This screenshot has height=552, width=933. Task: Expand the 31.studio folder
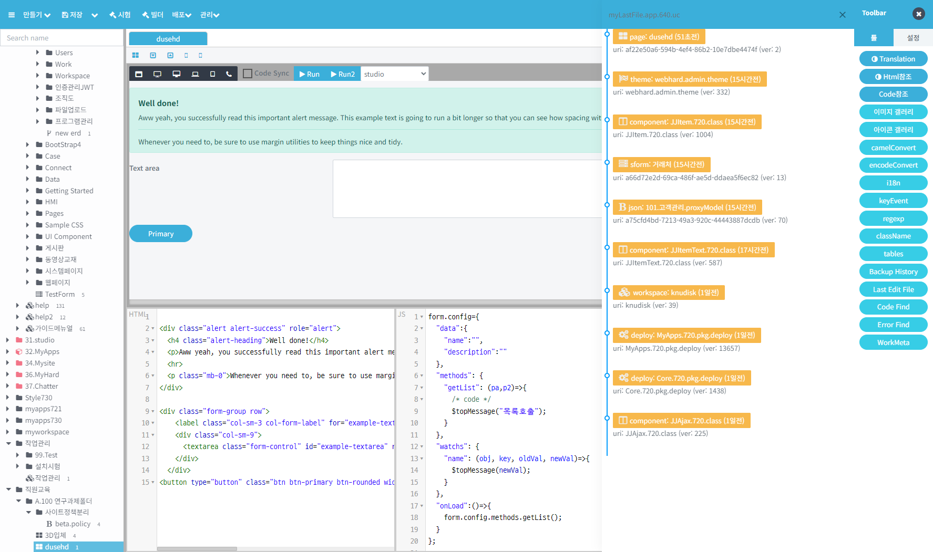click(x=7, y=340)
